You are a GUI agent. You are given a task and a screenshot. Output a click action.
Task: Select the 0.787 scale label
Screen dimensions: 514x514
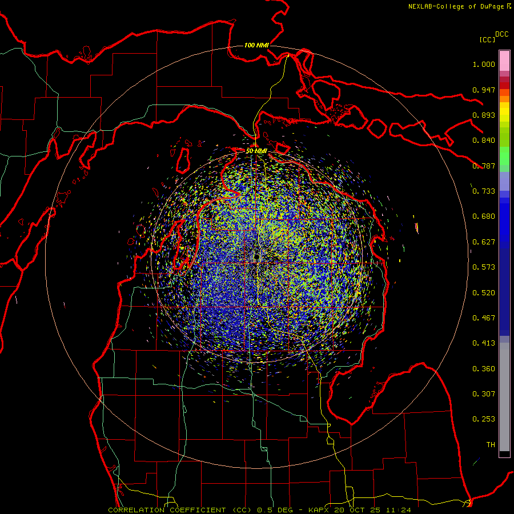(x=484, y=166)
